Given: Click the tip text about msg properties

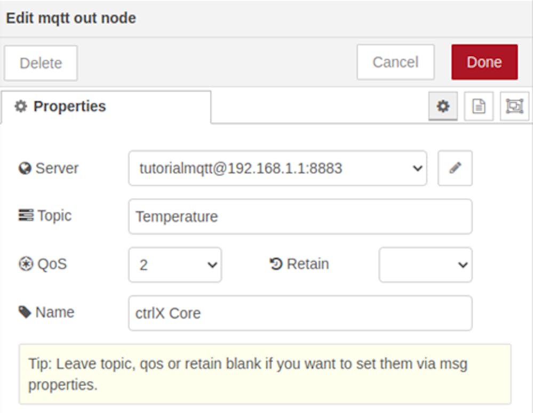Looking at the screenshot, I should [248, 374].
